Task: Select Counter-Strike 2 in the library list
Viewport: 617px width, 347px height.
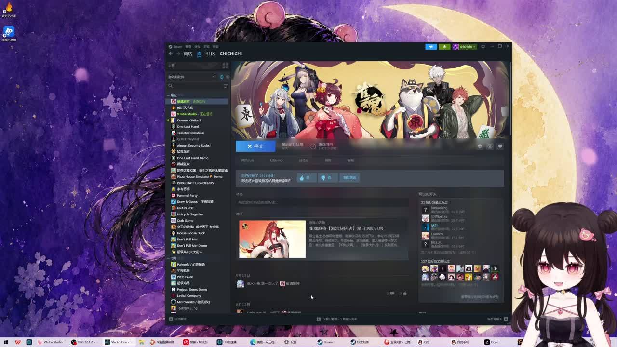Action: pos(197,120)
